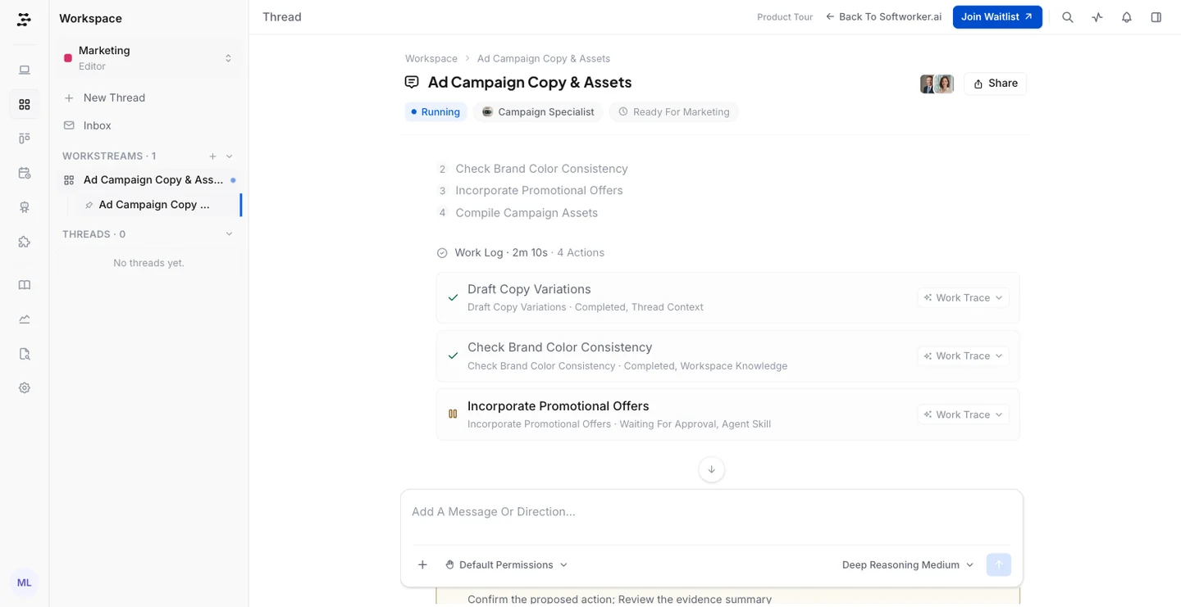Expand Work Trace for Draft Copy Variations

coord(964,297)
